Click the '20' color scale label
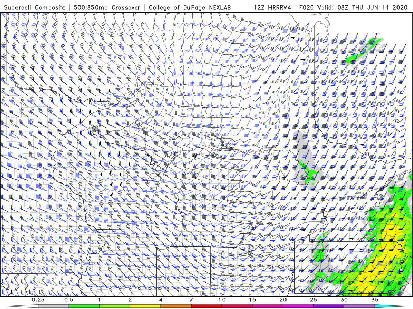Viewport: 413px width, 309px height. (x=283, y=300)
